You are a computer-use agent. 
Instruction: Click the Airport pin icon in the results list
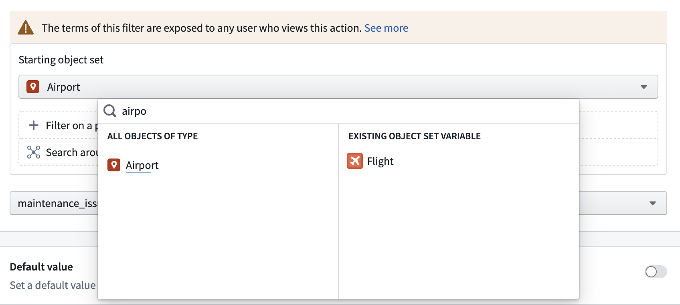click(114, 165)
